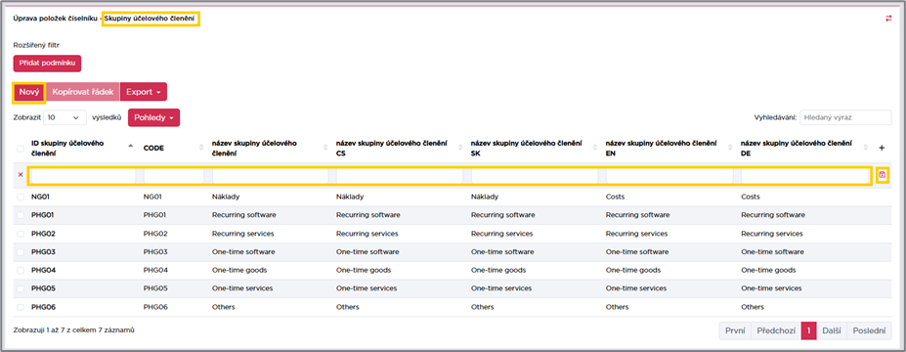Open the Export dropdown
The height and width of the screenshot is (352, 906).
pos(144,92)
